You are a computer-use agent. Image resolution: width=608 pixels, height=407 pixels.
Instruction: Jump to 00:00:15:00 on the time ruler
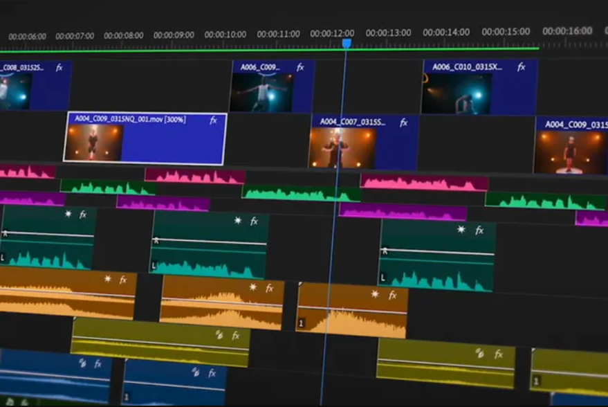pyautogui.click(x=506, y=31)
